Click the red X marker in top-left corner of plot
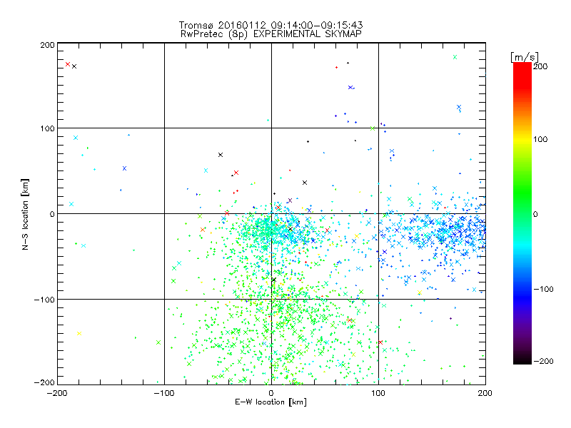Screen dimensions: 571x428 (68, 64)
